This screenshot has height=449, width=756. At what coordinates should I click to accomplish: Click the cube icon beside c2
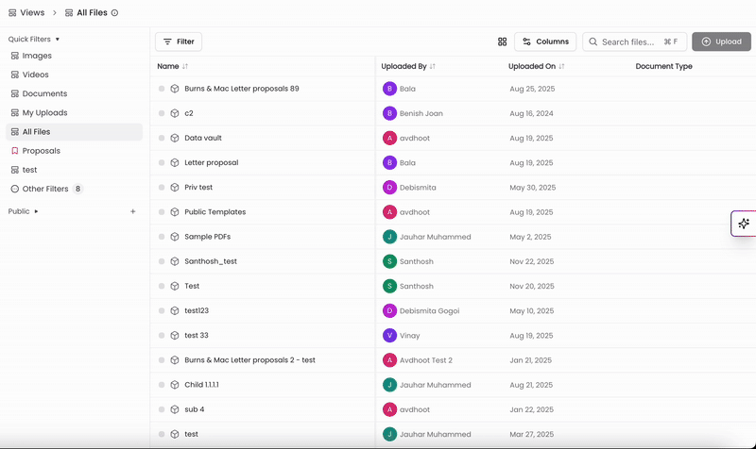[175, 113]
